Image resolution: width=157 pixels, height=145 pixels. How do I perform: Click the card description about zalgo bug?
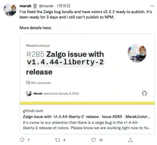point(87,125)
